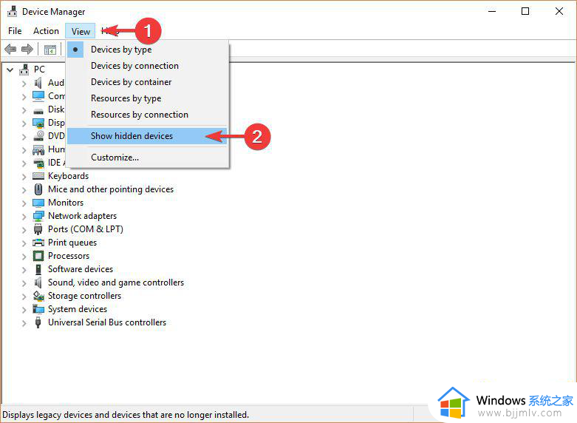This screenshot has width=577, height=423.
Task: Close the Device Manager window
Action: 559,11
